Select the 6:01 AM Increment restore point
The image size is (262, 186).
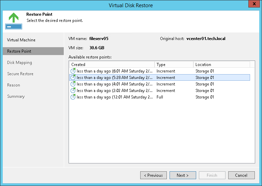coord(136,71)
